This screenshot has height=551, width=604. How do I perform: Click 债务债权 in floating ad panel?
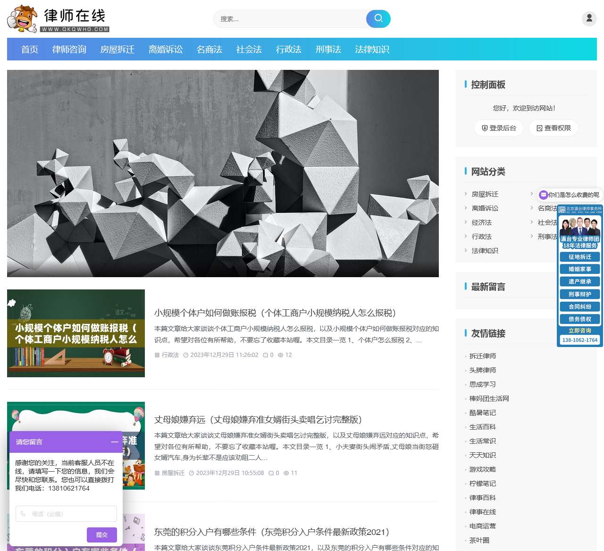coord(580,319)
